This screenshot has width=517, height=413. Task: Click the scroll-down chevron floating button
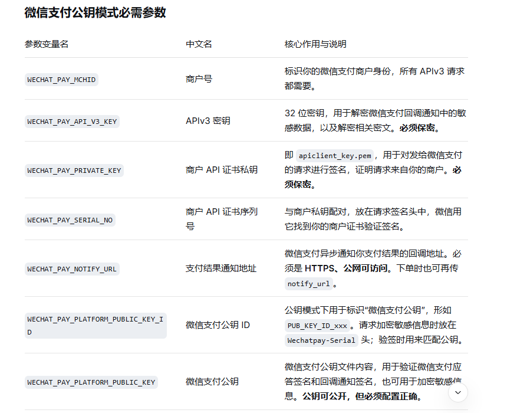(x=458, y=392)
